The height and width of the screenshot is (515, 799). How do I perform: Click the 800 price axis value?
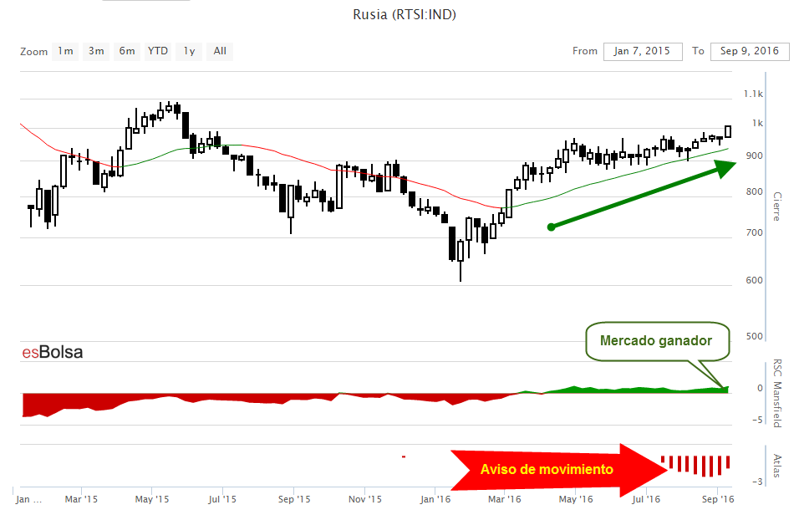(x=755, y=192)
